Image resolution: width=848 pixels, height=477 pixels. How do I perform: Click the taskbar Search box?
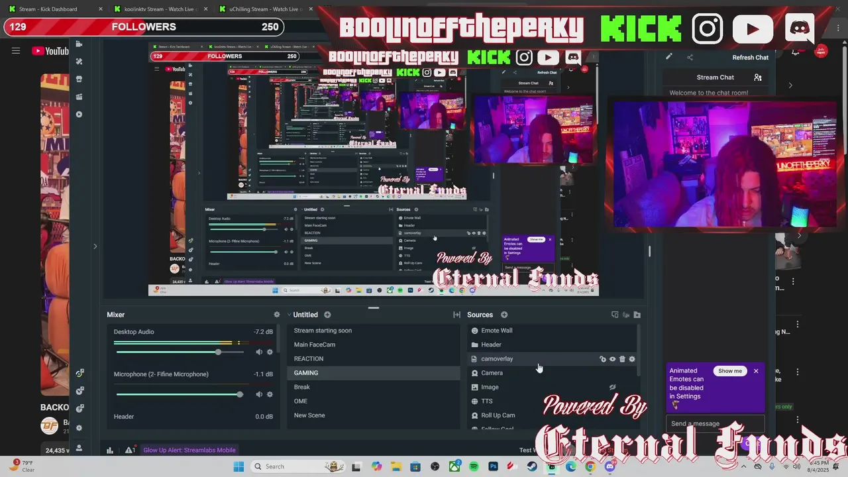pos(299,466)
